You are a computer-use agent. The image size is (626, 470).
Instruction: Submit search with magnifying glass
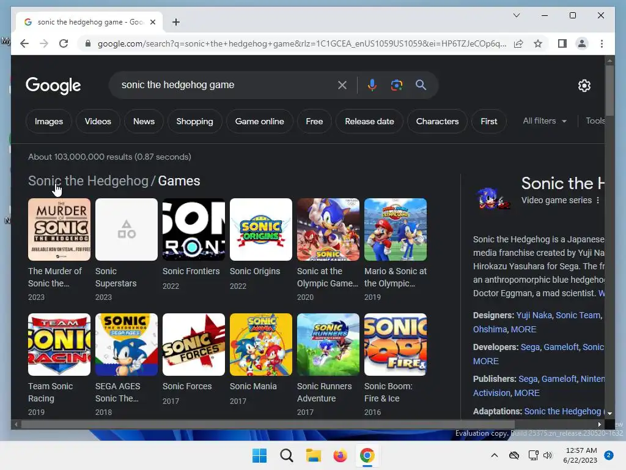click(421, 84)
